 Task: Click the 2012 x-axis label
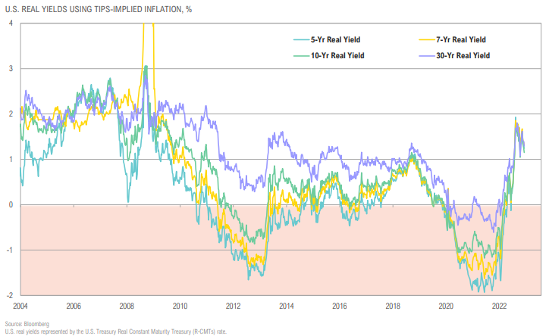[x=234, y=306]
